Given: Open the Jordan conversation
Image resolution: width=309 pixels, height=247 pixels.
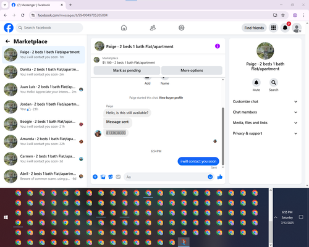Looking at the screenshot, I should click(43, 107).
